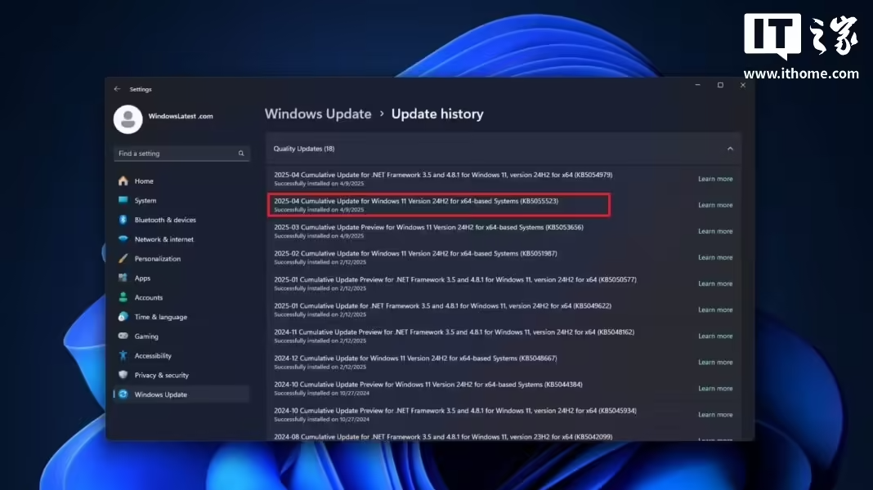Select the Bluetooth & devices icon
This screenshot has width=873, height=490.
pos(123,220)
